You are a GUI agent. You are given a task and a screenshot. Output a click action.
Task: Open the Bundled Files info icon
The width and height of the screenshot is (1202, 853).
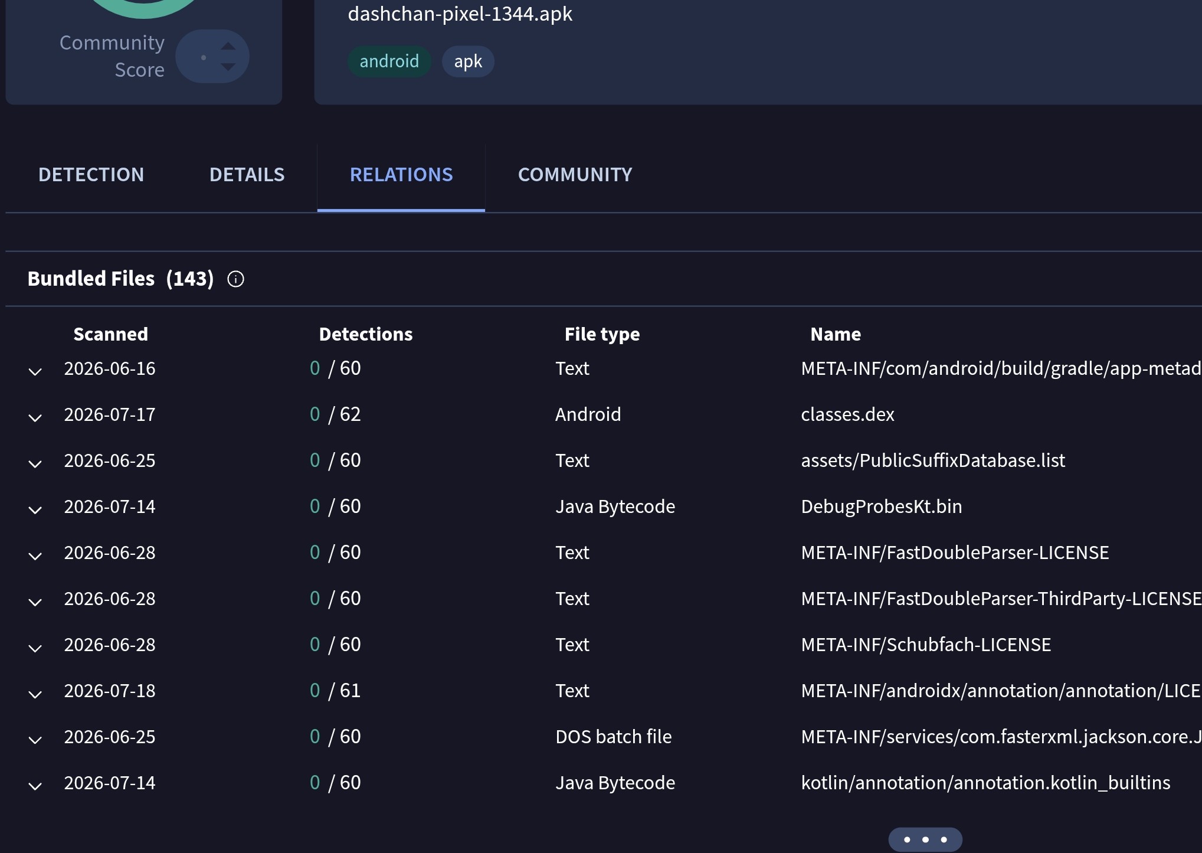tap(235, 279)
